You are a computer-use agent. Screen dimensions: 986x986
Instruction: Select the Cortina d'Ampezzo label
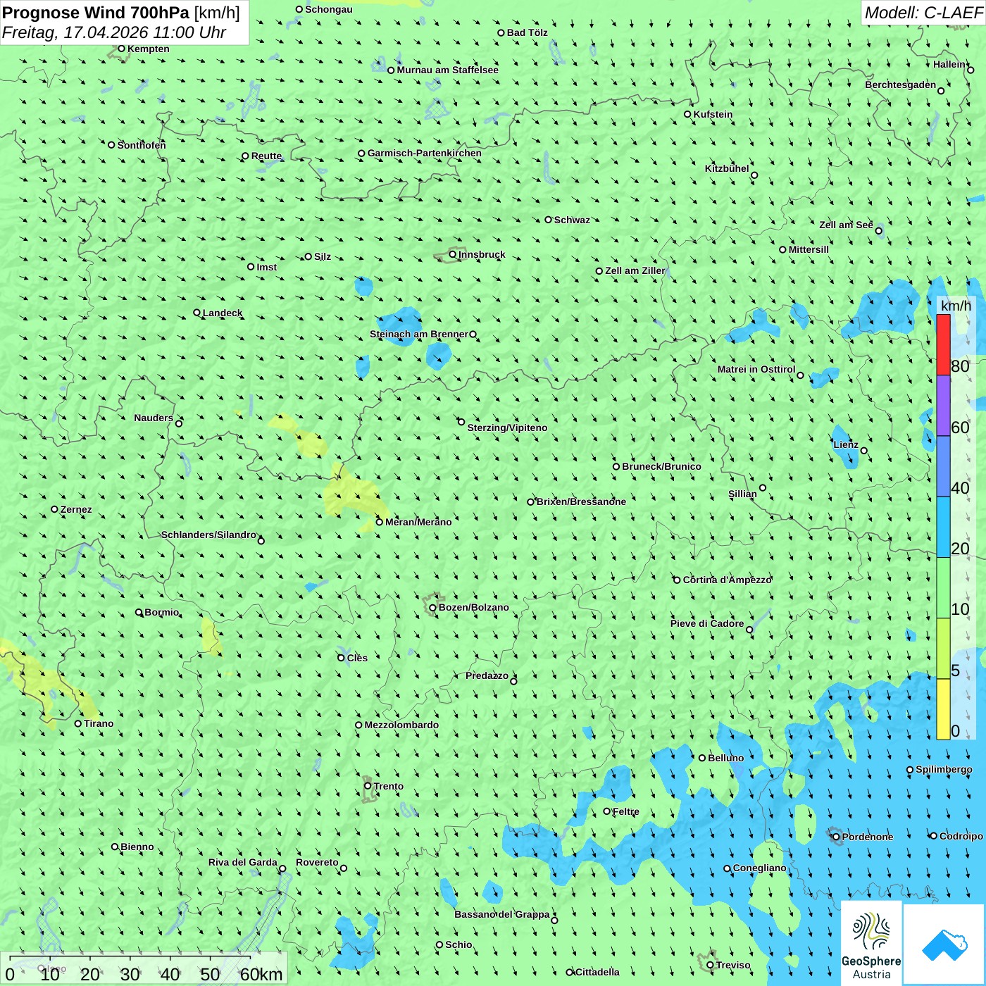[x=727, y=580]
